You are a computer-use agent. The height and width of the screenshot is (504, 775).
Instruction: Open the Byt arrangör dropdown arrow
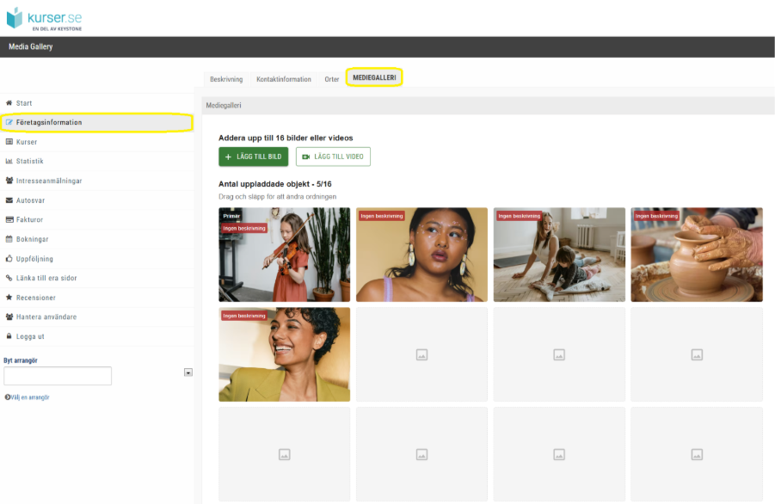click(x=188, y=372)
